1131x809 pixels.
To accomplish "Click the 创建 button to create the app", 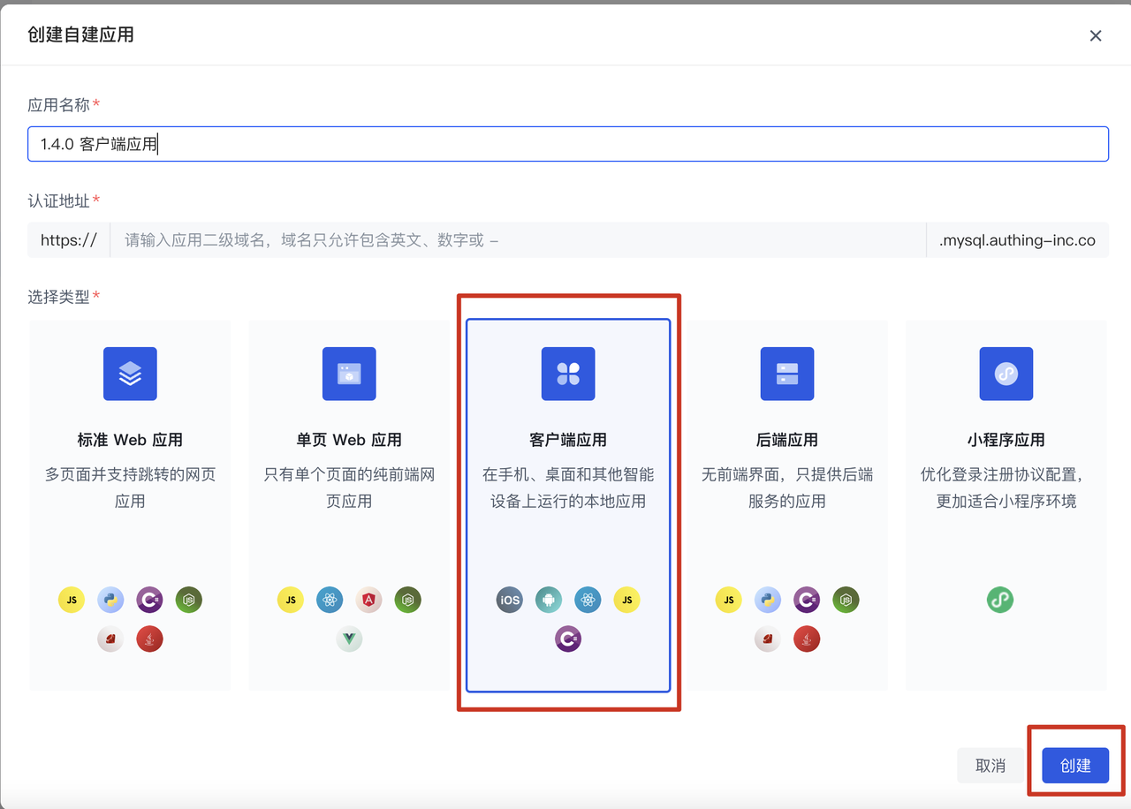I will 1075,765.
